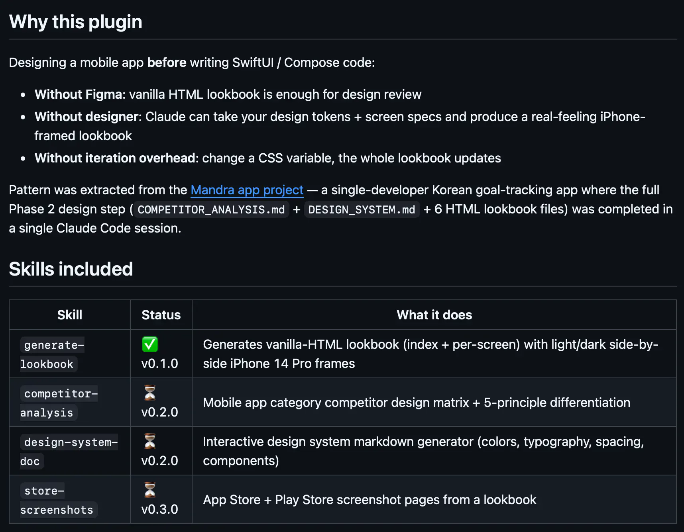Click the Skills included heading

(x=71, y=269)
